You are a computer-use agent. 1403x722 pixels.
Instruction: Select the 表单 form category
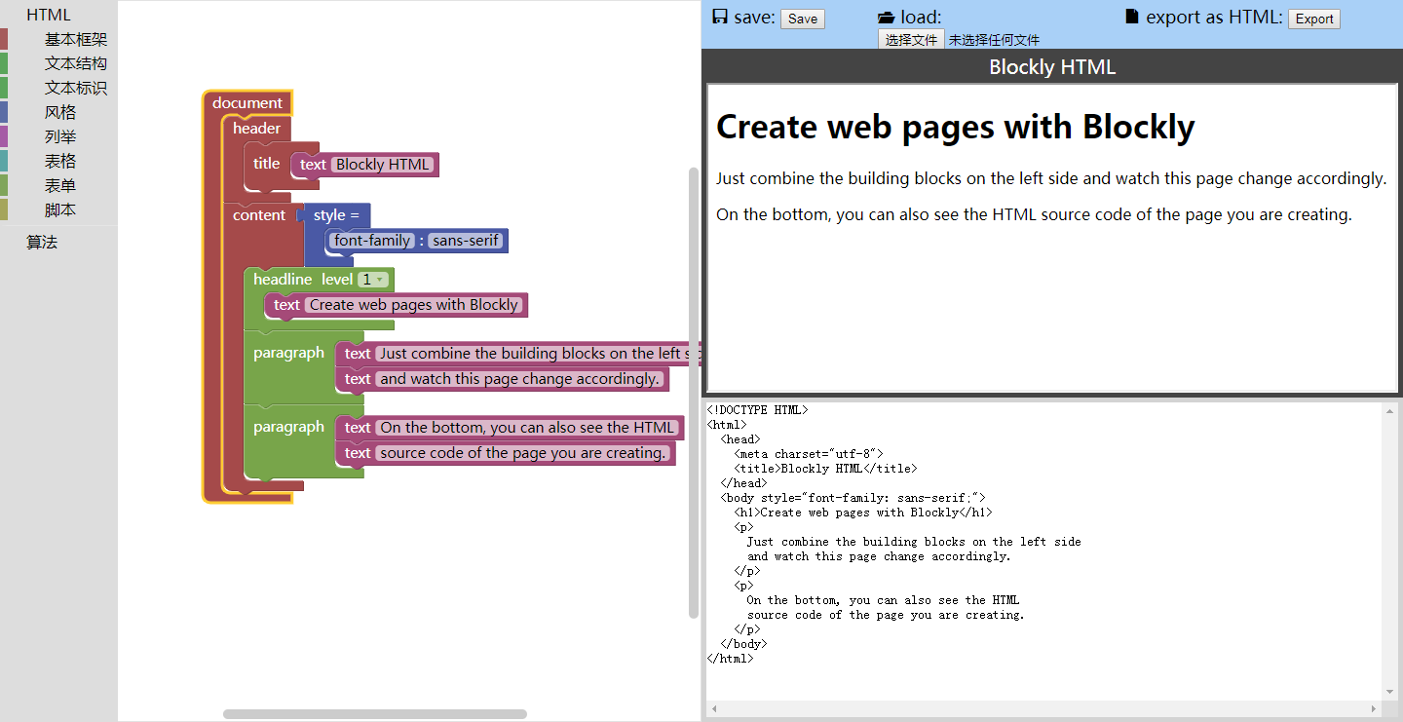[x=60, y=185]
